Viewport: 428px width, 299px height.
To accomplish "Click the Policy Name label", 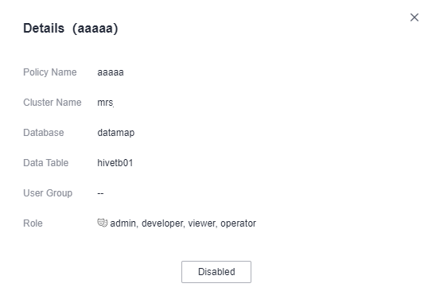I will click(50, 72).
